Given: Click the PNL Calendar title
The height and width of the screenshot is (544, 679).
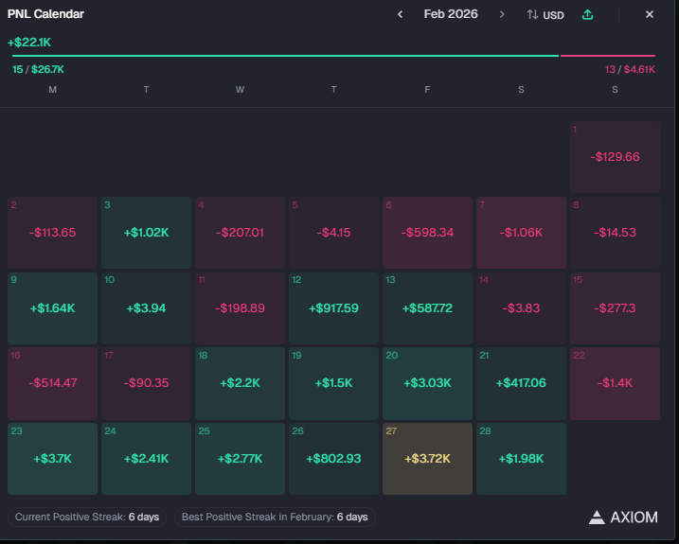Looking at the screenshot, I should 45,14.
